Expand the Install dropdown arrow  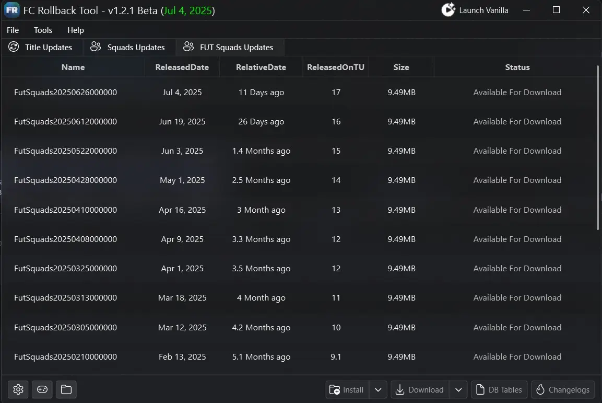coord(378,390)
